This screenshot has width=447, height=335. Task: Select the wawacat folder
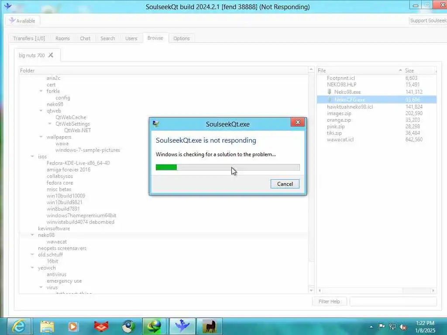pyautogui.click(x=57, y=242)
